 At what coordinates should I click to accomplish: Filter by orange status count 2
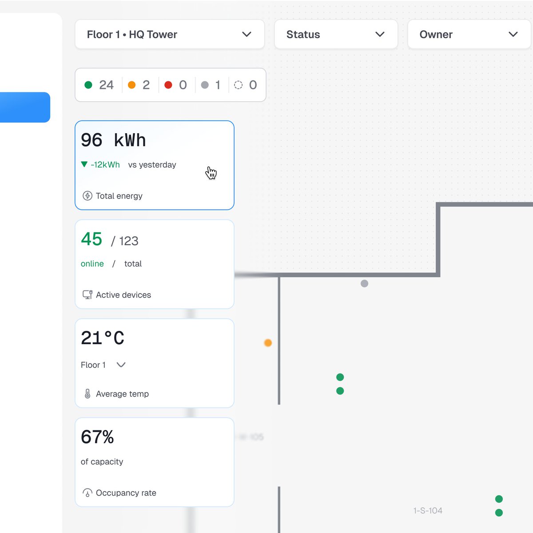click(139, 85)
